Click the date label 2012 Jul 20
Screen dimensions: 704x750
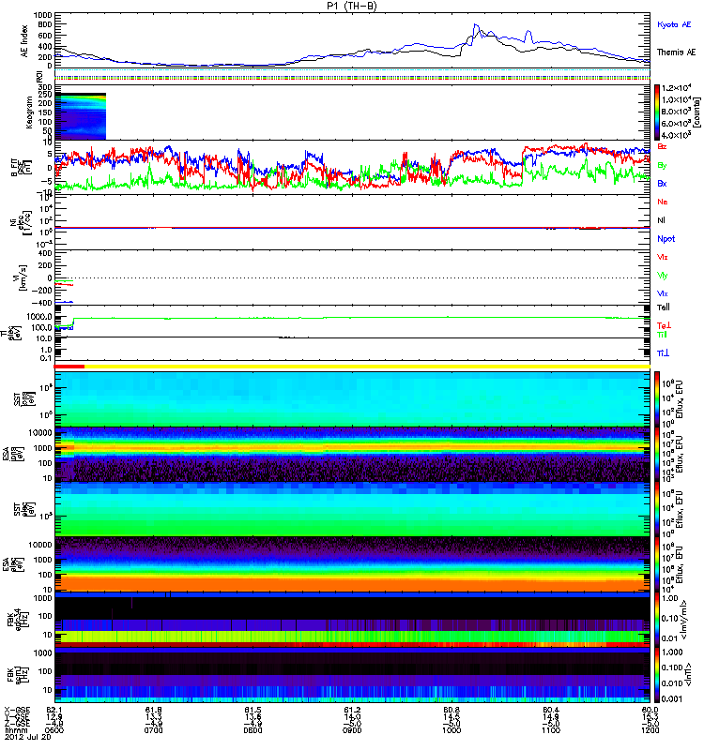click(28, 737)
